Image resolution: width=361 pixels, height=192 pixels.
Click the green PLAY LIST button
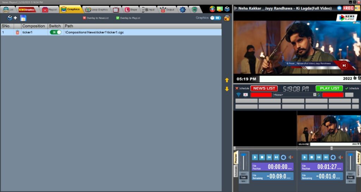click(x=330, y=88)
